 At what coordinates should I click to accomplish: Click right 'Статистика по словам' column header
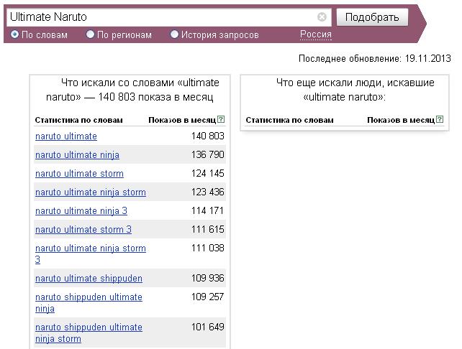(289, 120)
